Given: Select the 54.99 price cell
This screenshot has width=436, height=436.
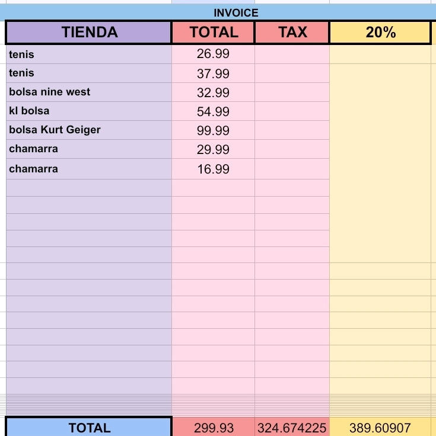Looking at the screenshot, I should point(214,111).
